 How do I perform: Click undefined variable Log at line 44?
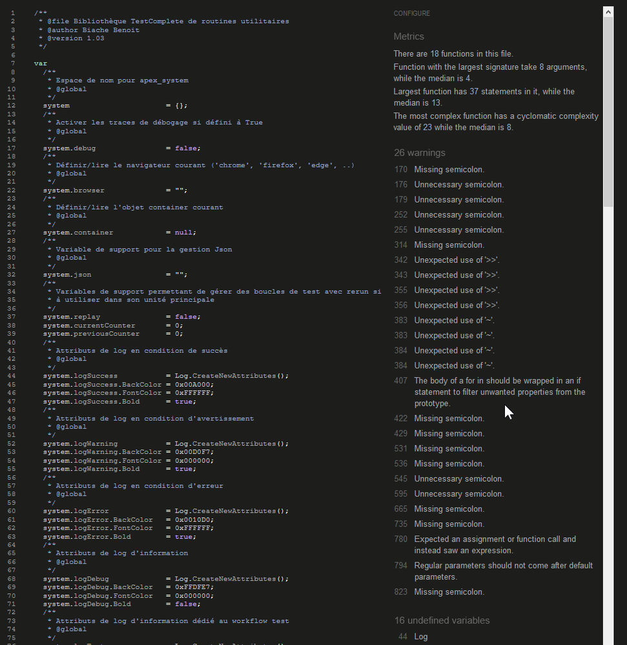coord(420,637)
